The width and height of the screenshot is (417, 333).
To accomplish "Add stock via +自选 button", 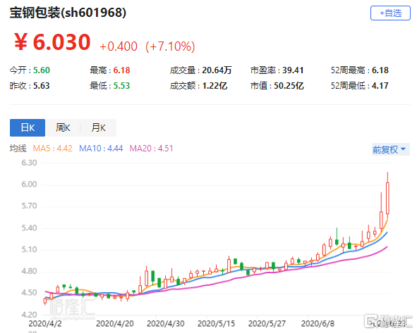I will [x=390, y=13].
